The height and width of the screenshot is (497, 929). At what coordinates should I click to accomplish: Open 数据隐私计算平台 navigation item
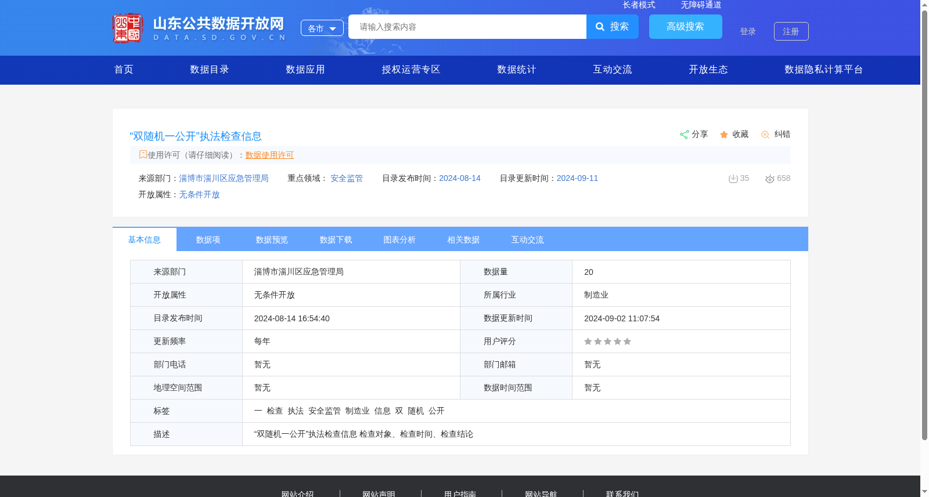(x=824, y=70)
